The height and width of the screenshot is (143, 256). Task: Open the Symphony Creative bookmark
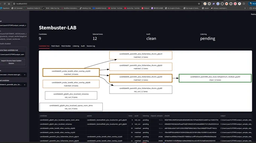click(x=32, y=8)
